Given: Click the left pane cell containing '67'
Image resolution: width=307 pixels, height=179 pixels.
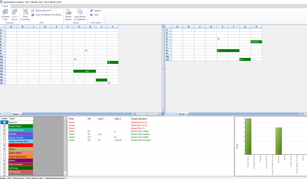Looking at the screenshot, I should tap(90, 51).
